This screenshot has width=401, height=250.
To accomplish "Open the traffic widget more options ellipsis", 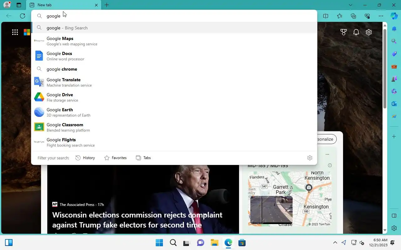I will tap(327, 154).
